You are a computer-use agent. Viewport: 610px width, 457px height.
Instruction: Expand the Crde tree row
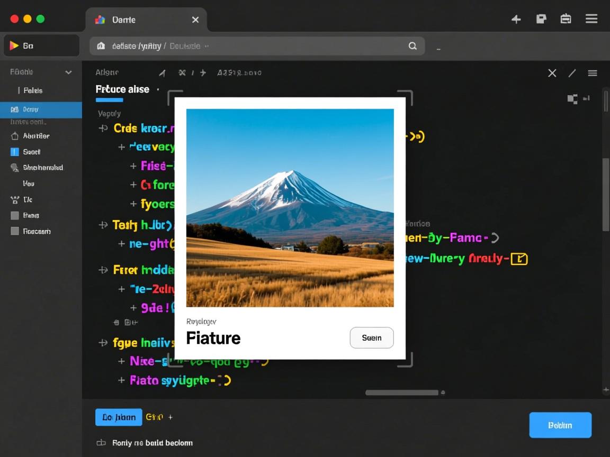tap(103, 128)
